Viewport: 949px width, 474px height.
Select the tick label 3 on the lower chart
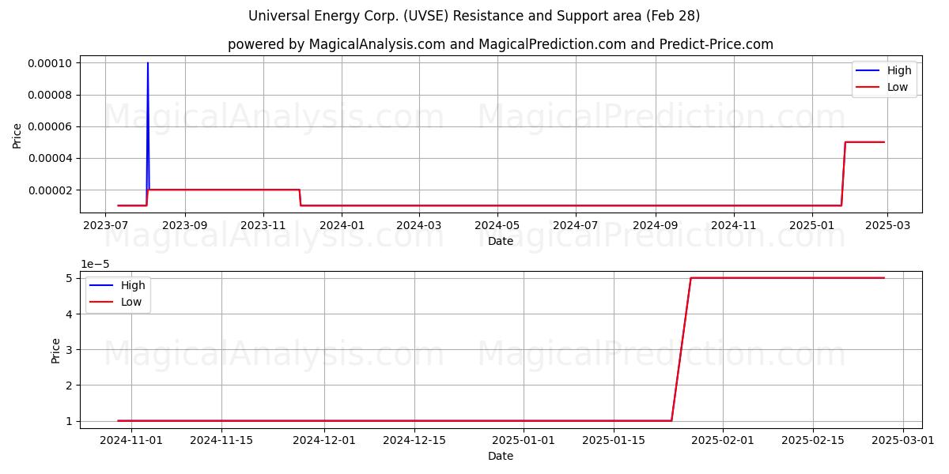[70, 349]
